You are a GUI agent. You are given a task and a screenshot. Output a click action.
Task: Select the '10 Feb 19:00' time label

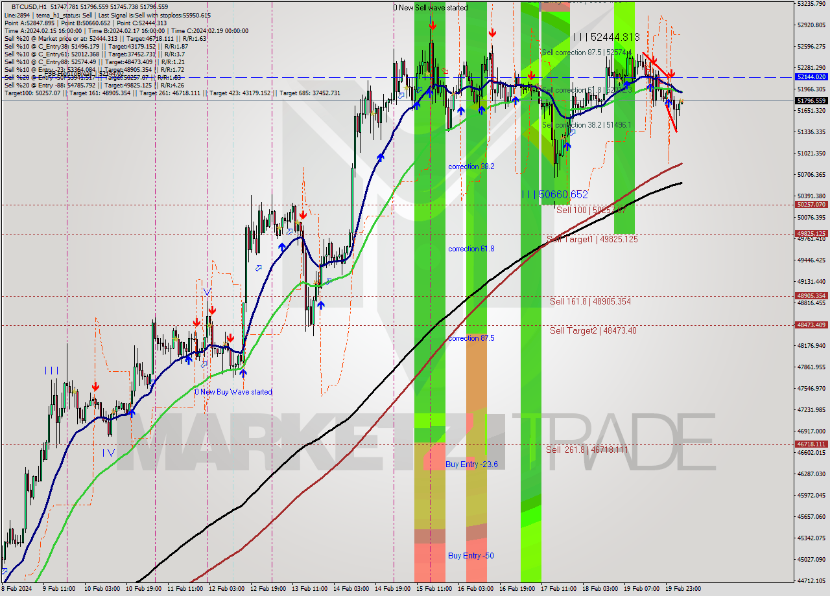click(144, 590)
